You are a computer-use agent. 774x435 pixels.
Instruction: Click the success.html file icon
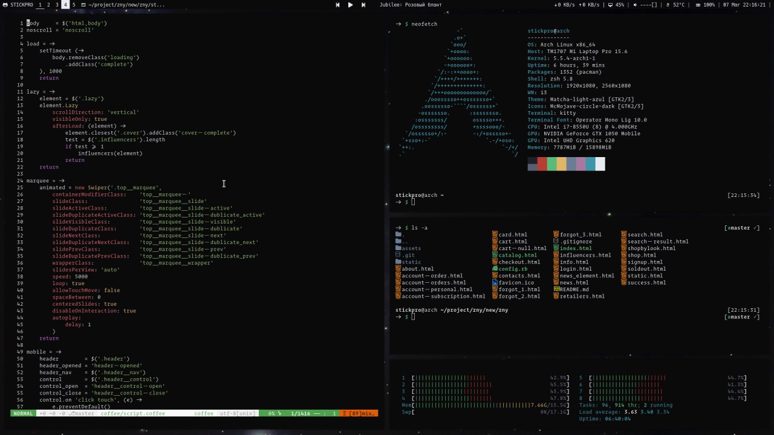[624, 283]
